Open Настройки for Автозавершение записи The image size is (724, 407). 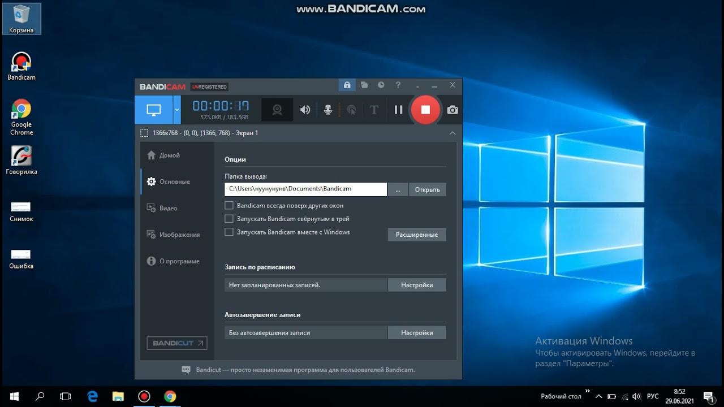pyautogui.click(x=417, y=333)
